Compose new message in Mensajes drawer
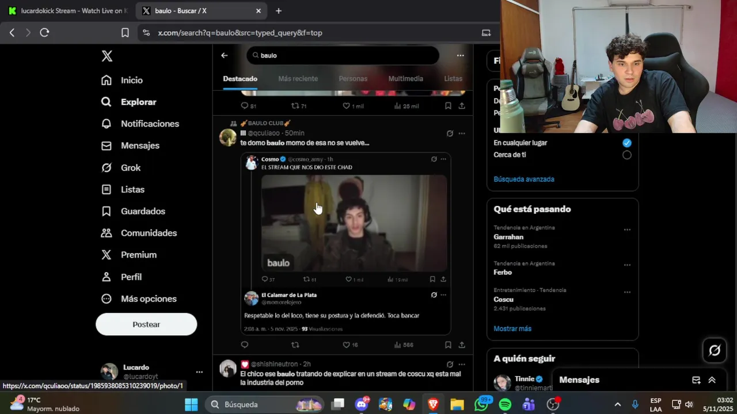 [x=696, y=380]
